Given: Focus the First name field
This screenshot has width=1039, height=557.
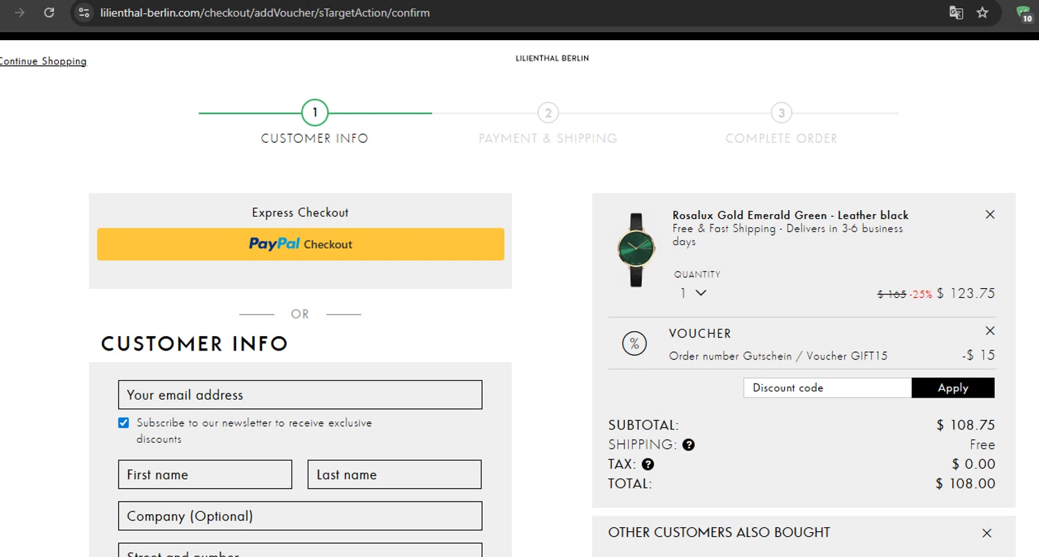Looking at the screenshot, I should pyautogui.click(x=205, y=475).
